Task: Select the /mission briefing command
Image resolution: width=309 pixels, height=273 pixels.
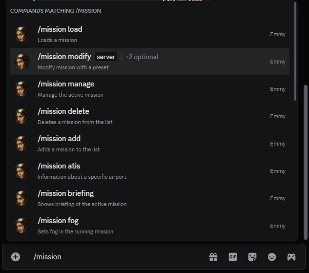Action: point(66,193)
